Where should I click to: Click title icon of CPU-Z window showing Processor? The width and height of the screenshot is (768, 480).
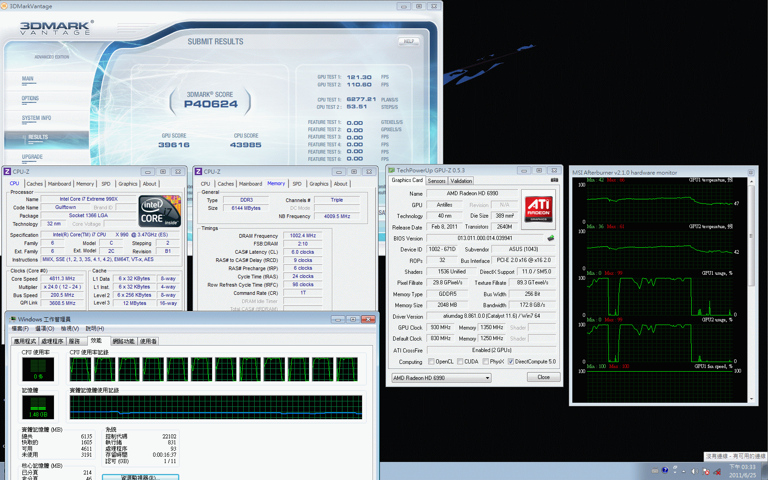coord(7,171)
